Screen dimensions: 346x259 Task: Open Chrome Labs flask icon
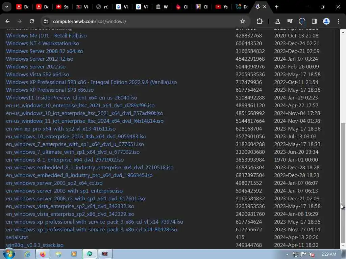coord(278,21)
